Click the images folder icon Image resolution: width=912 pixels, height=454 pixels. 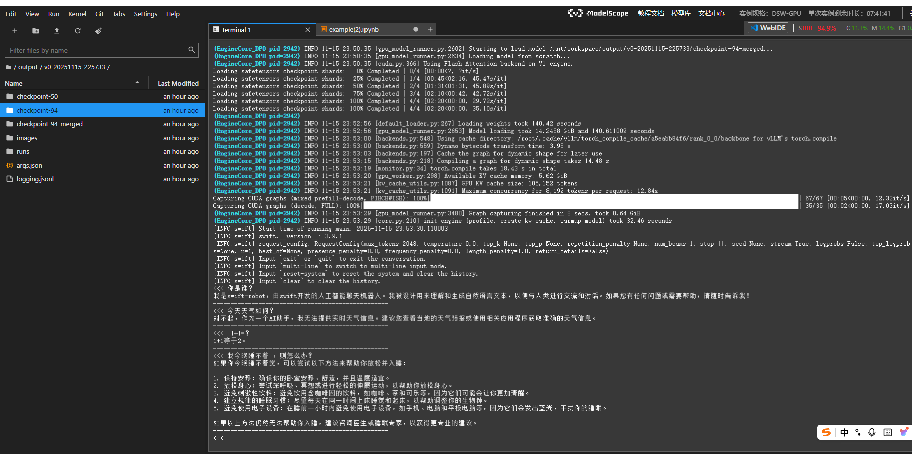(x=10, y=138)
